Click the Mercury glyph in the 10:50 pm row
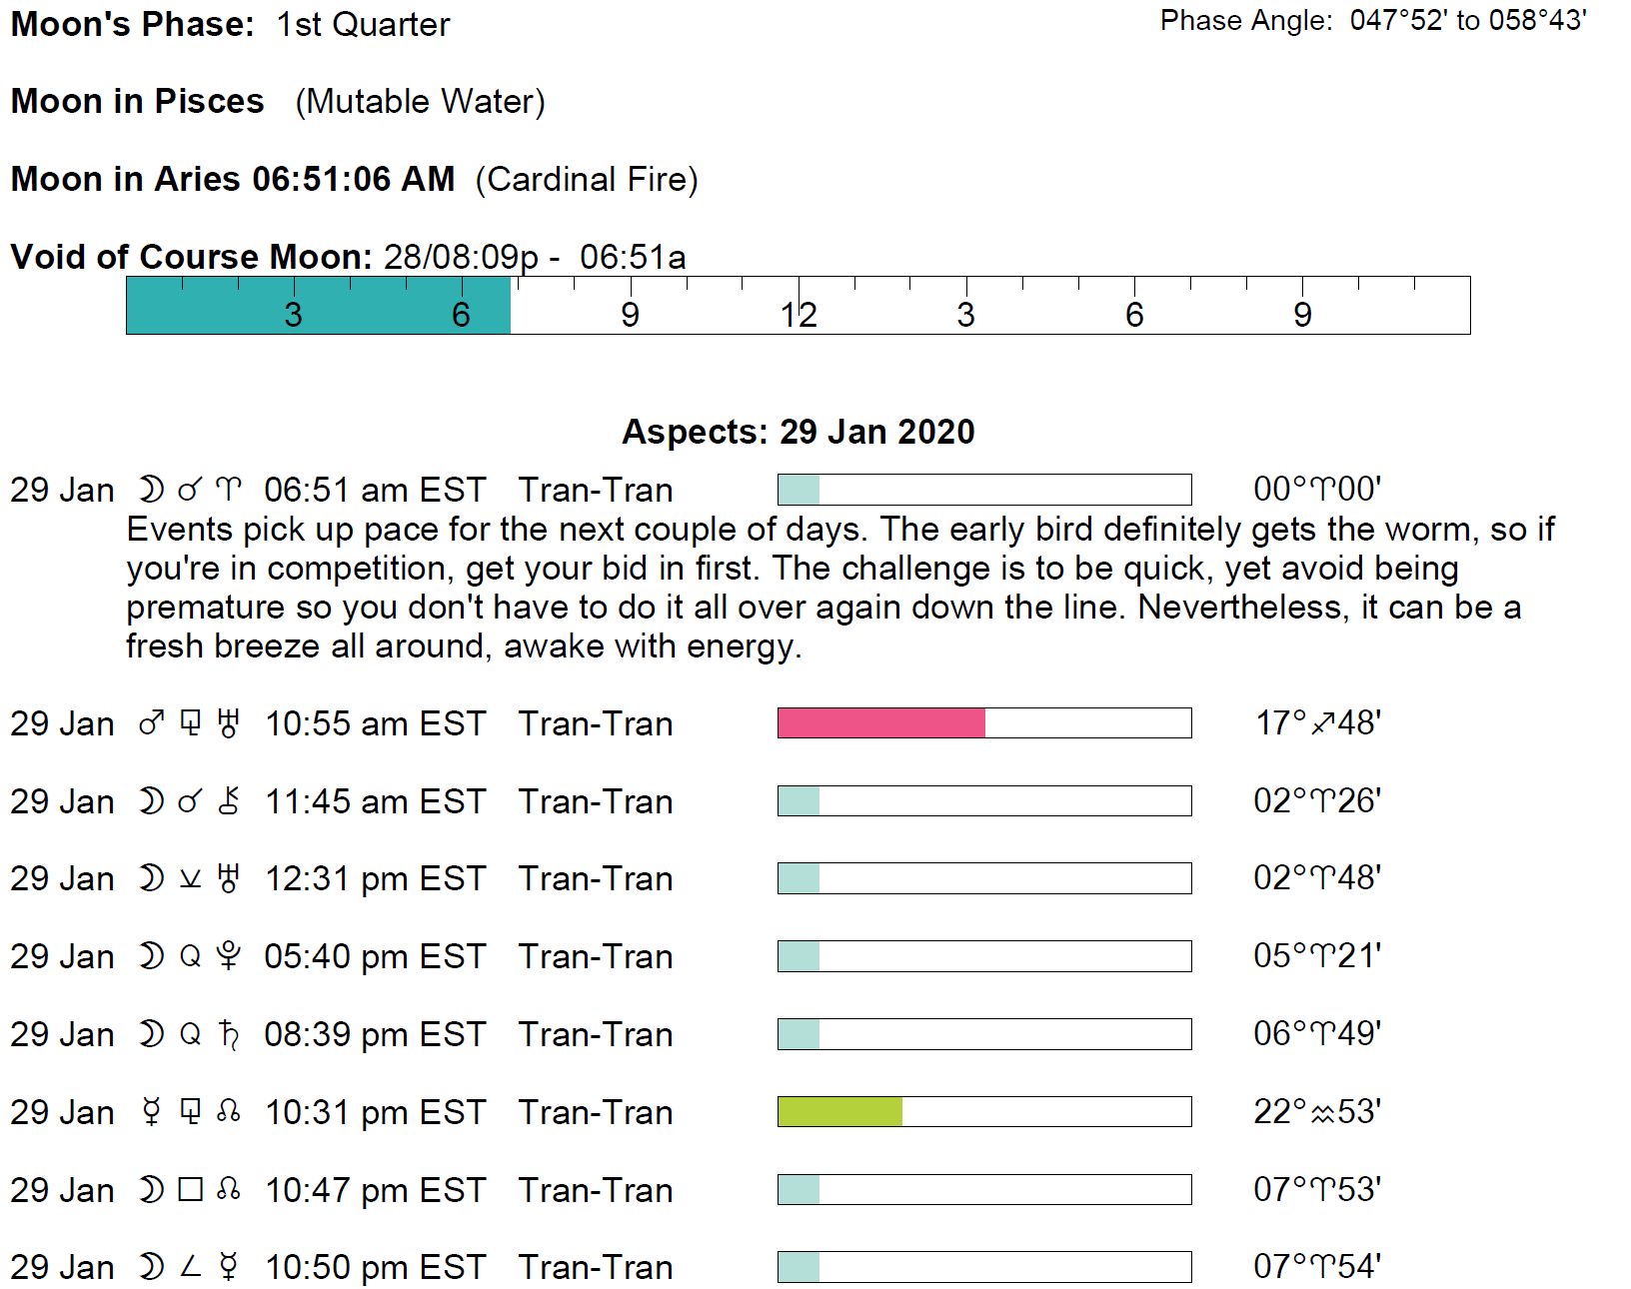The height and width of the screenshot is (1289, 1631). [229, 1267]
